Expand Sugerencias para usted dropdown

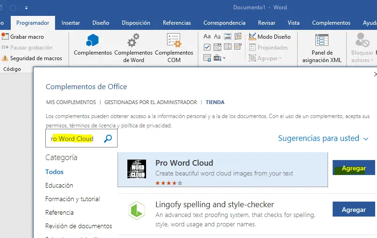point(323,138)
